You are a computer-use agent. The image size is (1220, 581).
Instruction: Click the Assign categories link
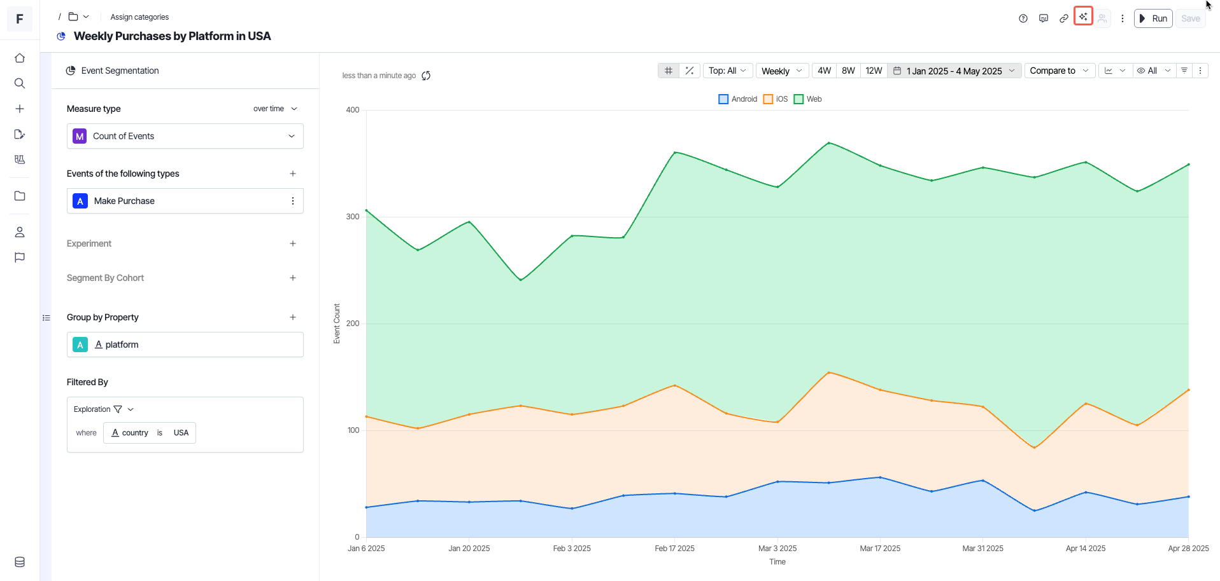(139, 17)
